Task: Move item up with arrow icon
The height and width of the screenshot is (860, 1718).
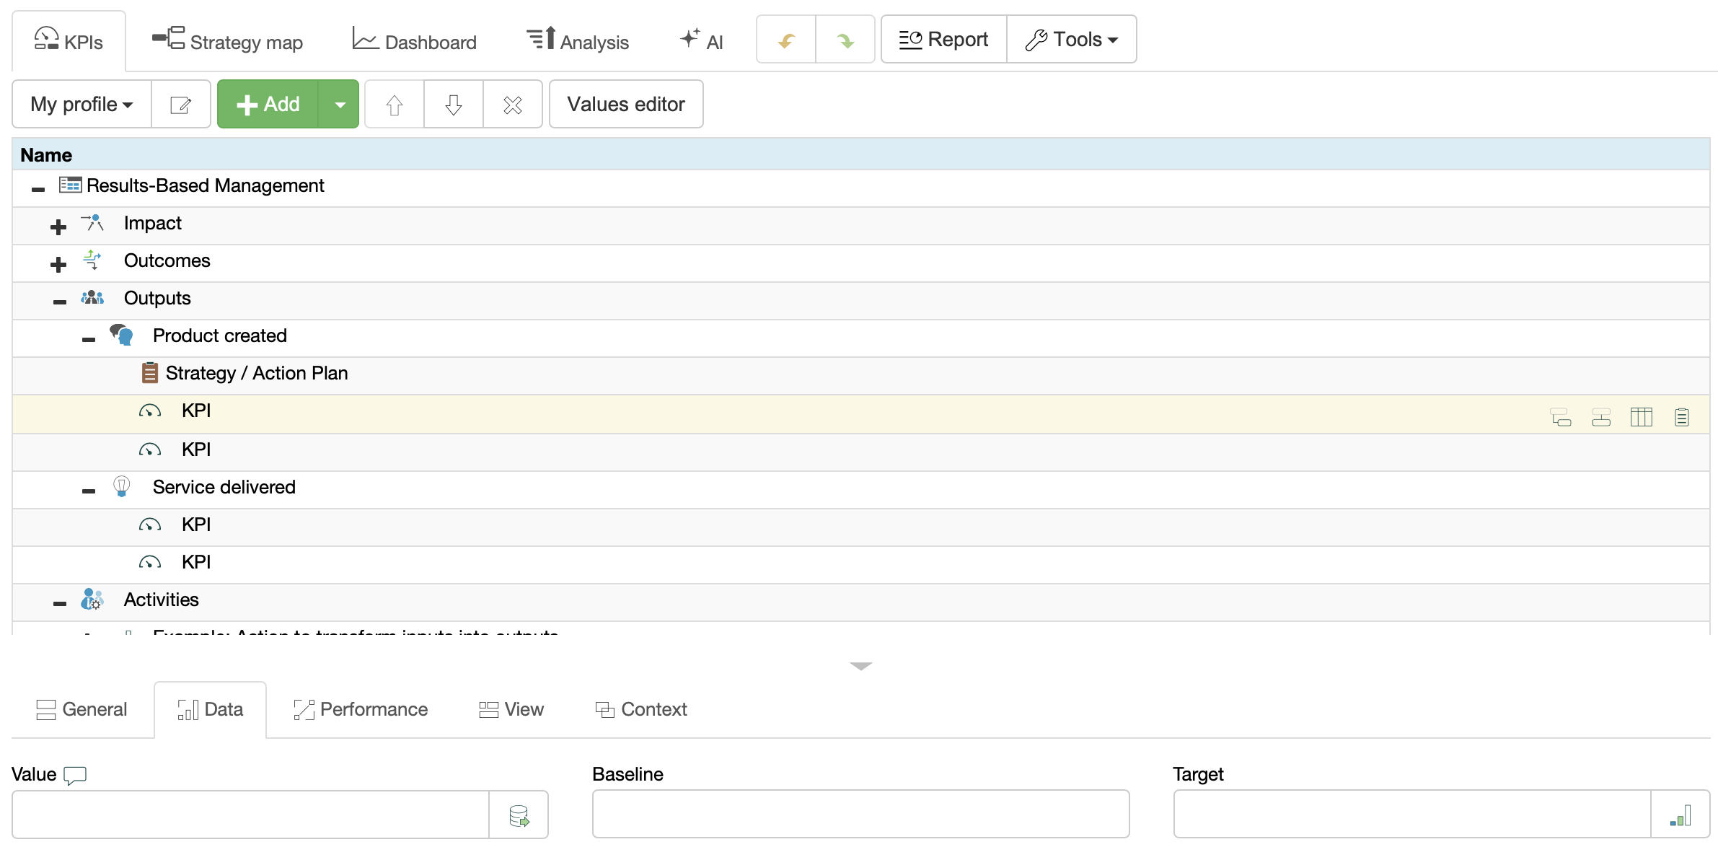Action: pos(394,105)
